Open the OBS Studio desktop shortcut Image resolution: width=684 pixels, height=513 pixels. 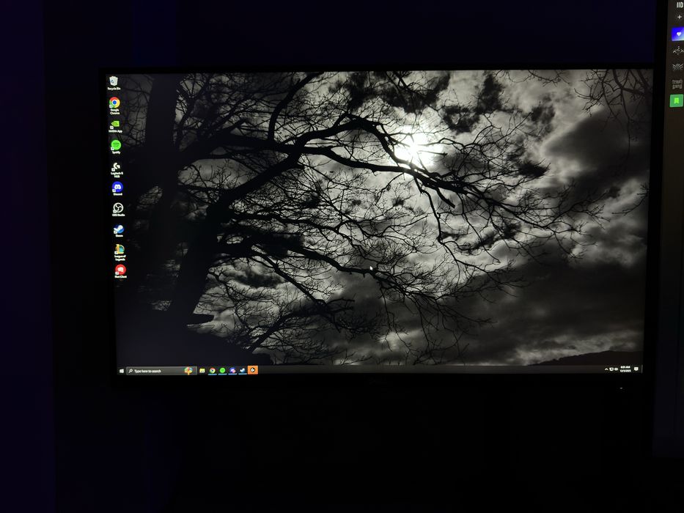(x=118, y=210)
